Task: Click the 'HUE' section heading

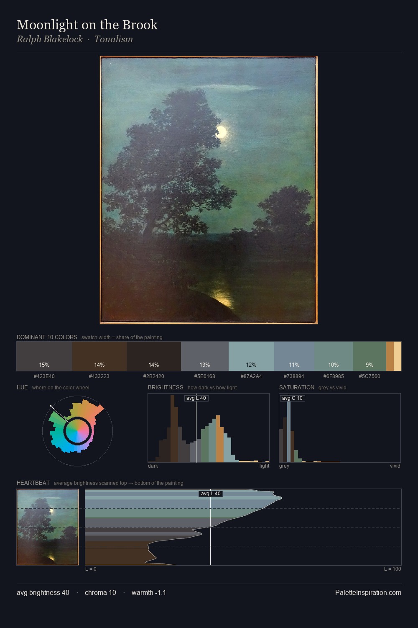Action: [22, 387]
